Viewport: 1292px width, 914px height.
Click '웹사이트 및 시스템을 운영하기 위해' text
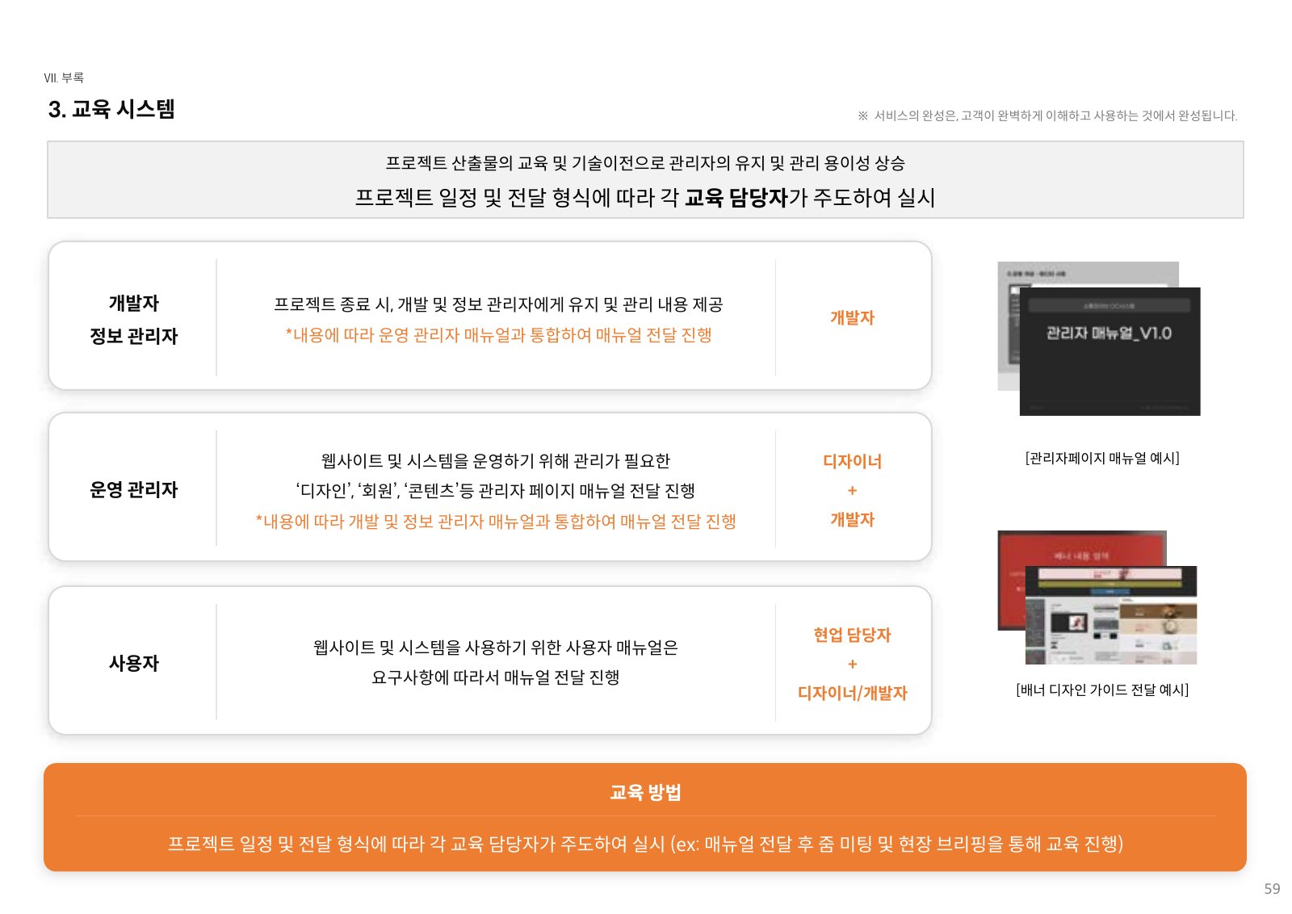click(496, 461)
